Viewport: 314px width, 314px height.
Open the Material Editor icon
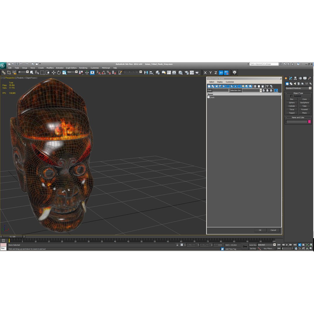point(181,72)
